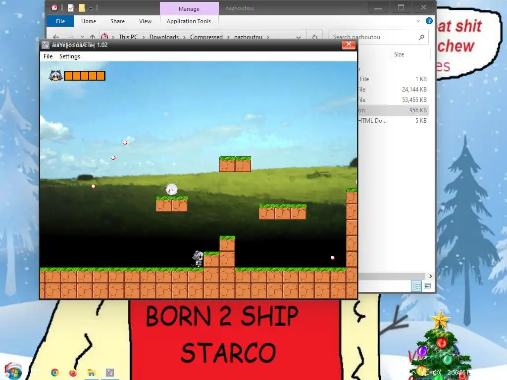This screenshot has width=507, height=380.
Task: Select the file row showing 1 KB
Action: (393, 79)
